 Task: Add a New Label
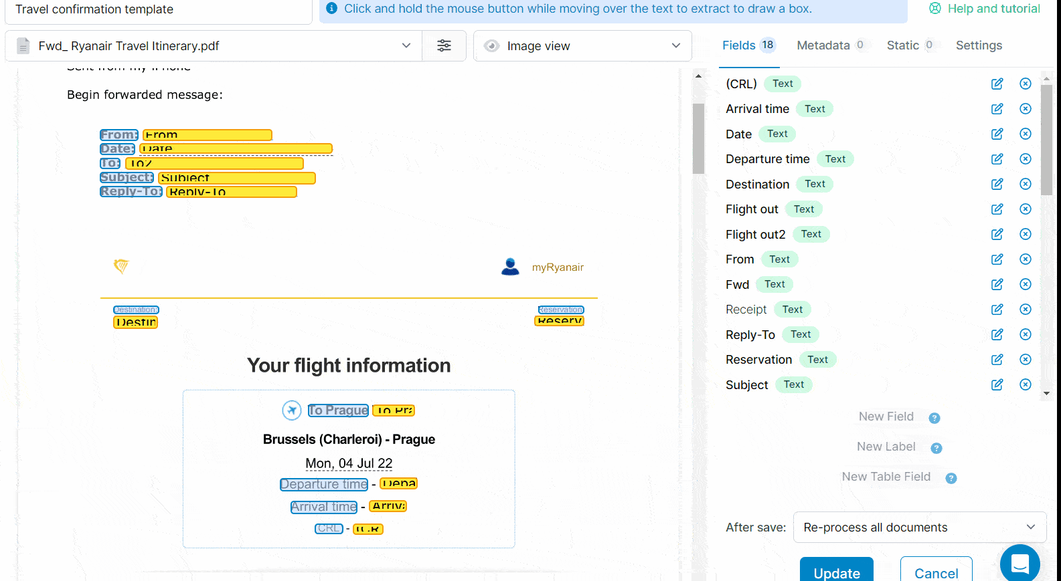click(x=886, y=447)
